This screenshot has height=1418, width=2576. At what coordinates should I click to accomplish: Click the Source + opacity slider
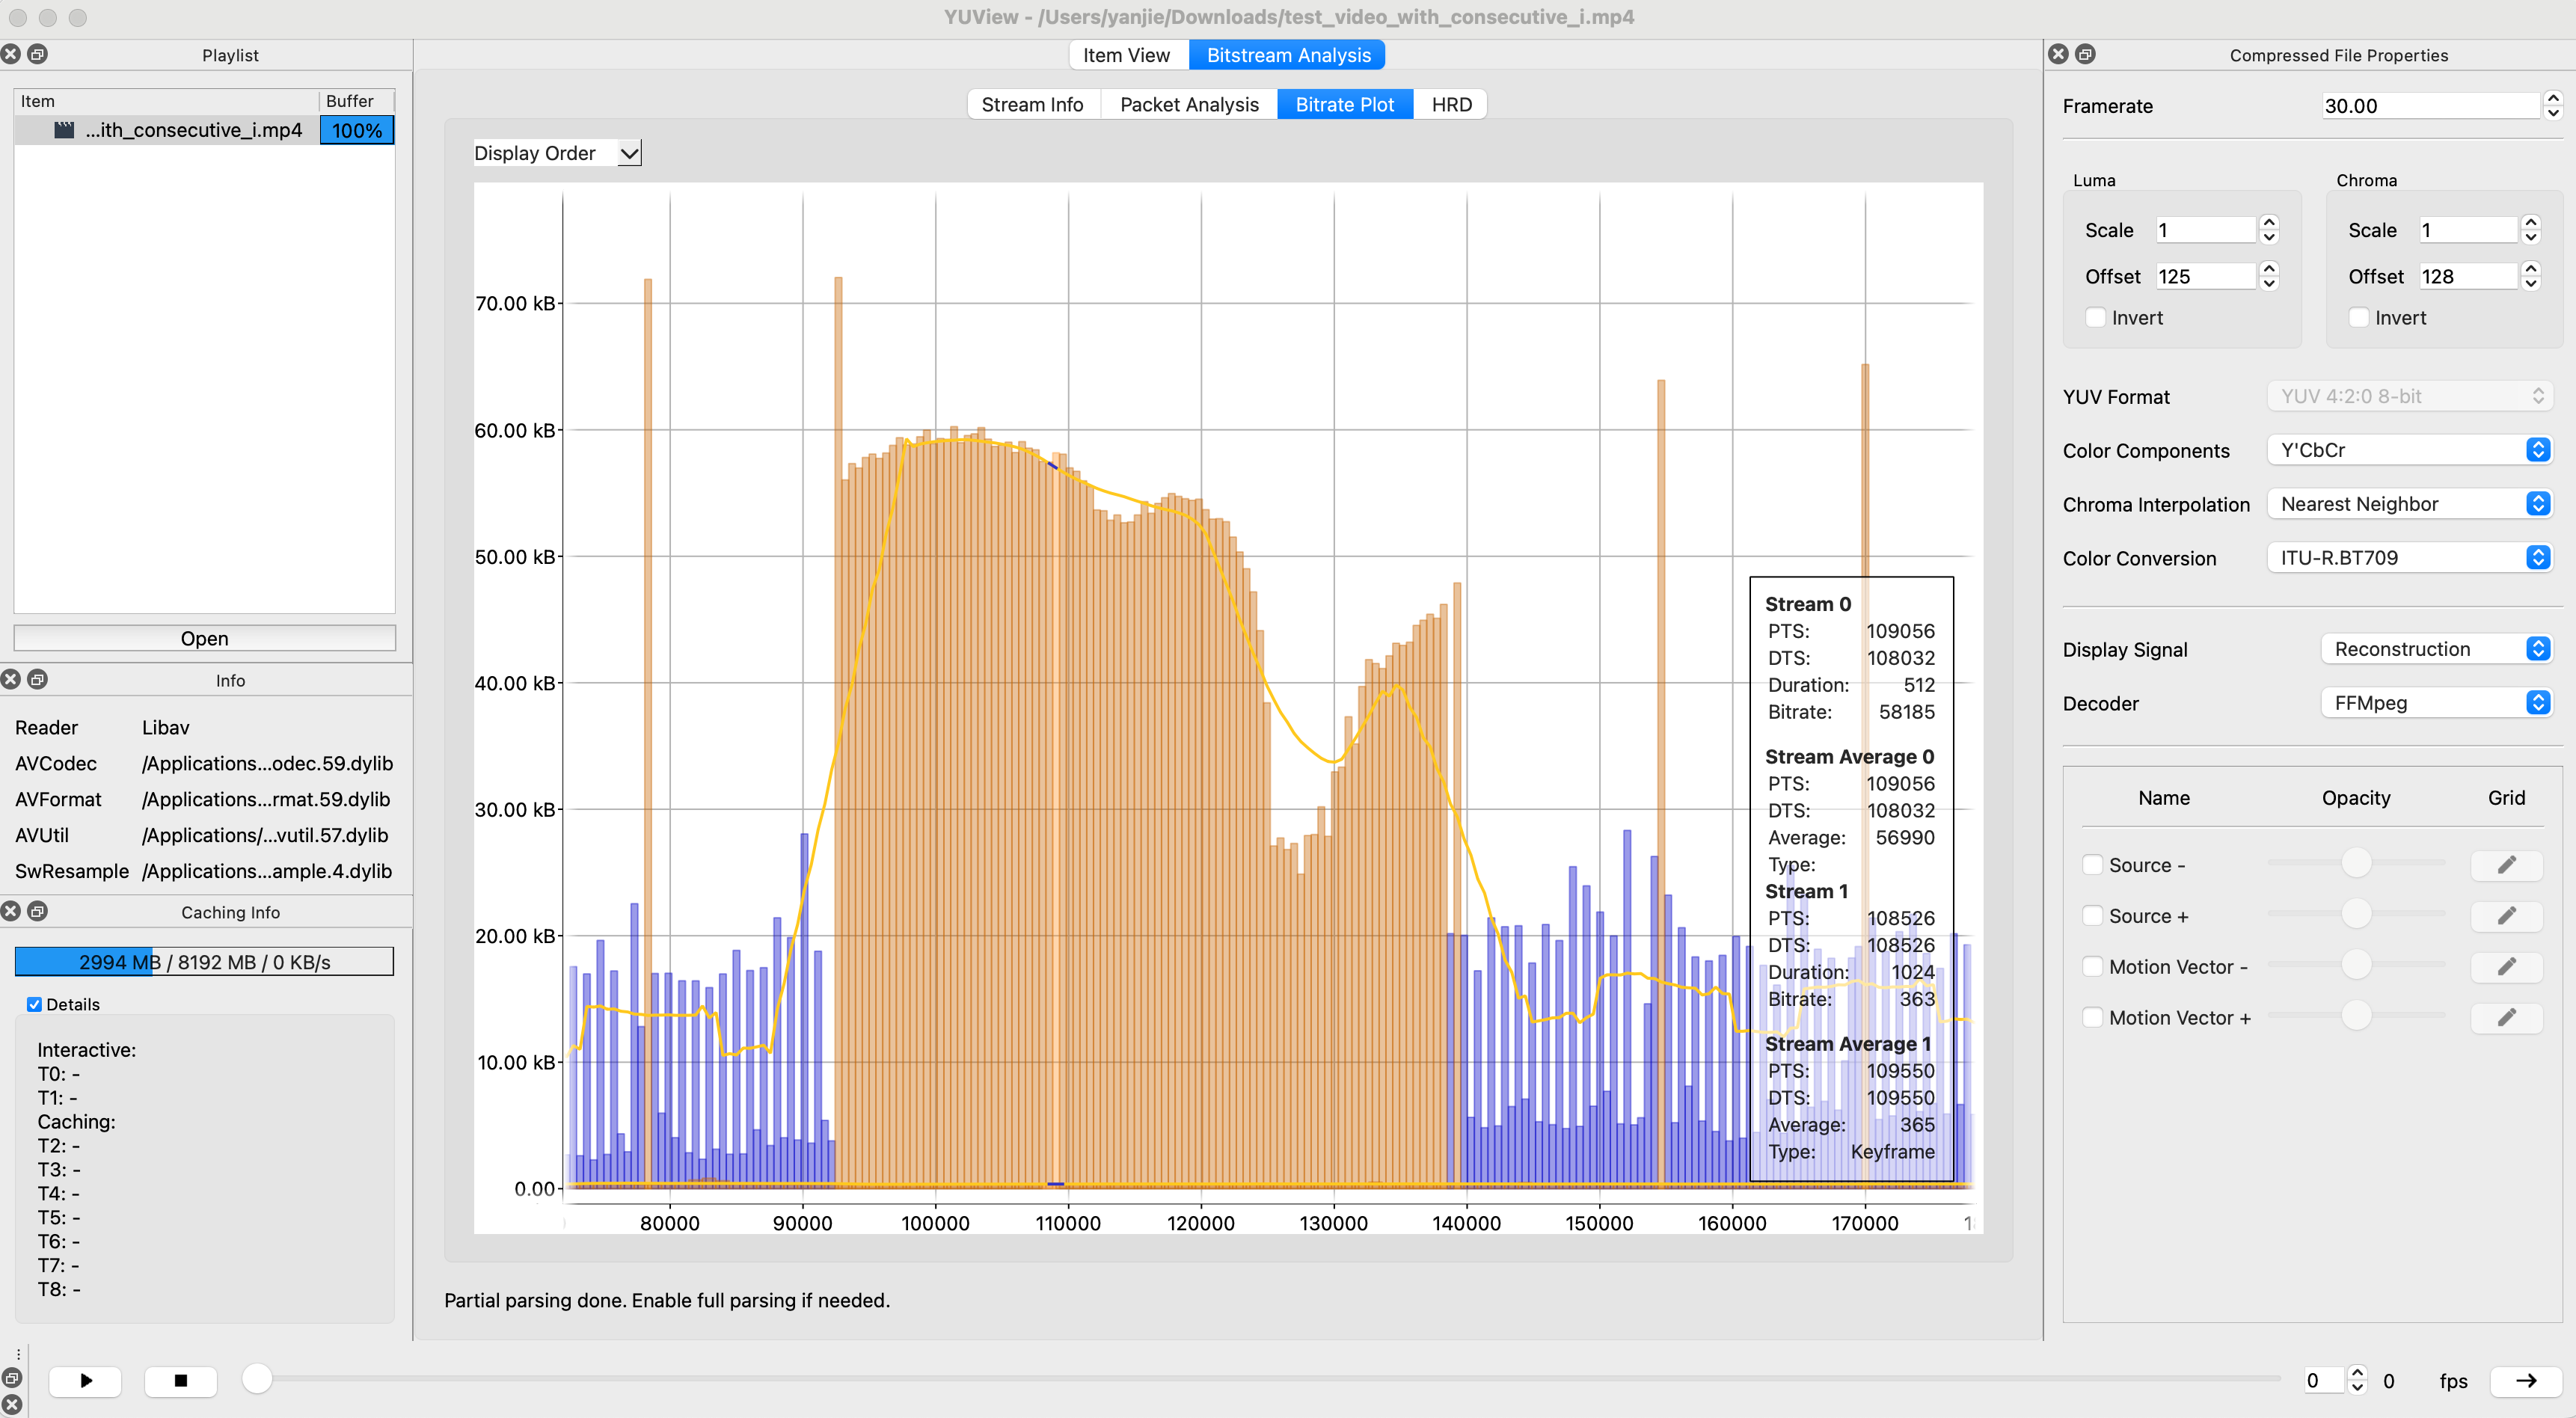pos(2355,914)
